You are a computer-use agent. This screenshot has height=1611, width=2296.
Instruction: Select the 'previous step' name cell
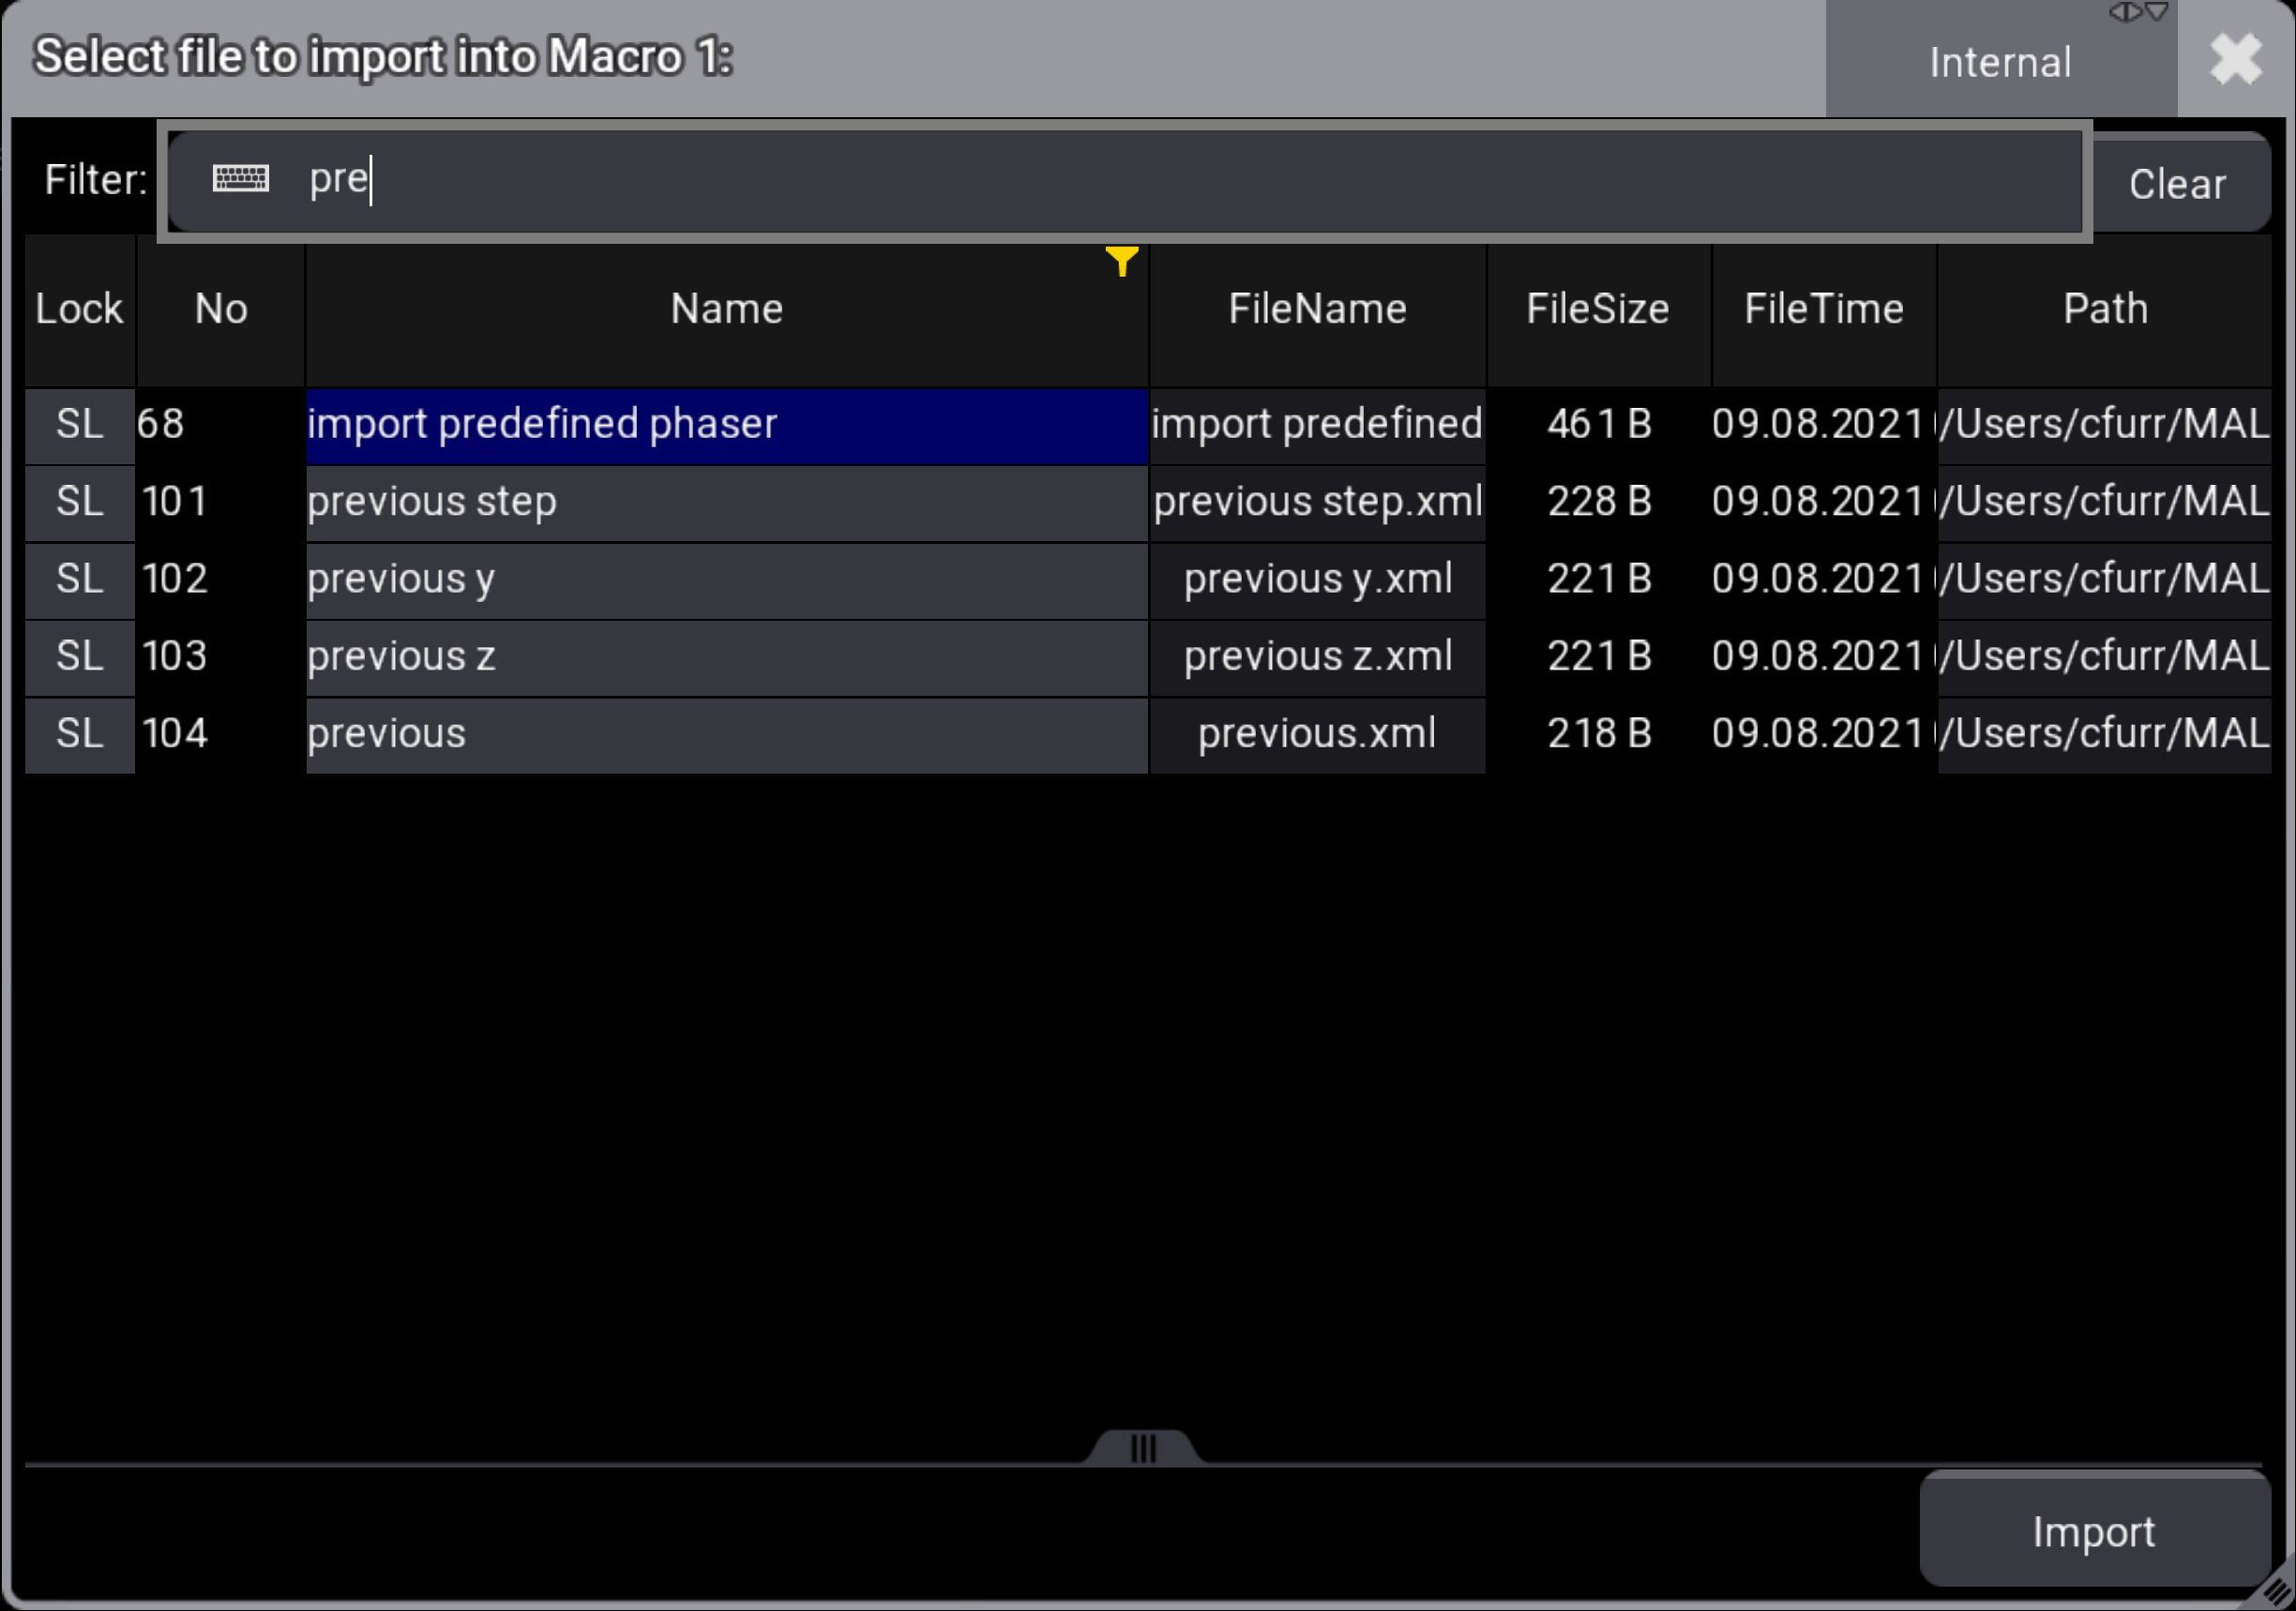[x=727, y=503]
